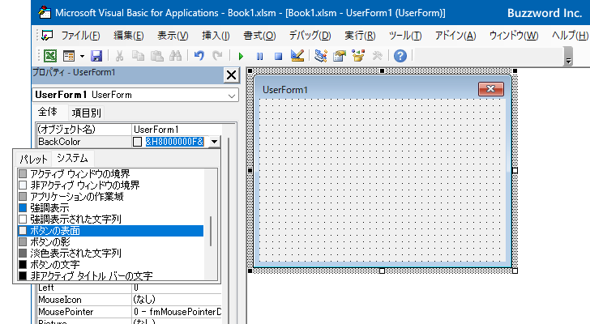Click the Insert UserForm toolbar icon
This screenshot has width=590, height=324.
point(69,56)
